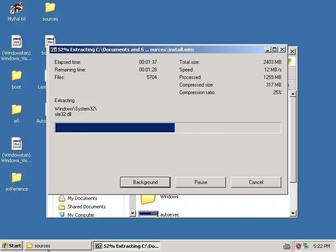
Task: Click the 5:22 PM clock
Action: coord(321,246)
